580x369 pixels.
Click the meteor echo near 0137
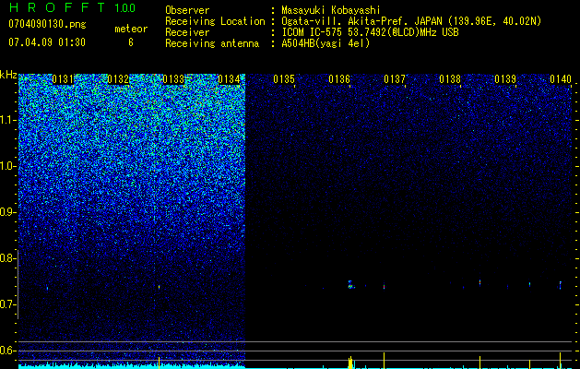[384, 287]
